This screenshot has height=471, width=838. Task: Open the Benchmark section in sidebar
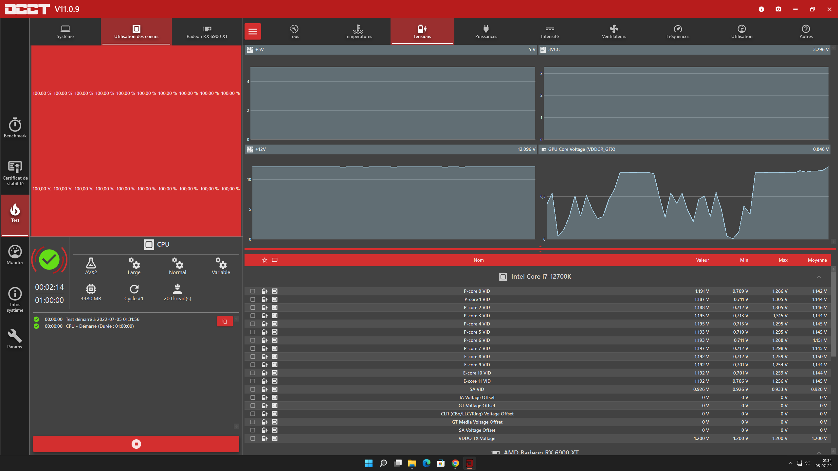(x=15, y=128)
